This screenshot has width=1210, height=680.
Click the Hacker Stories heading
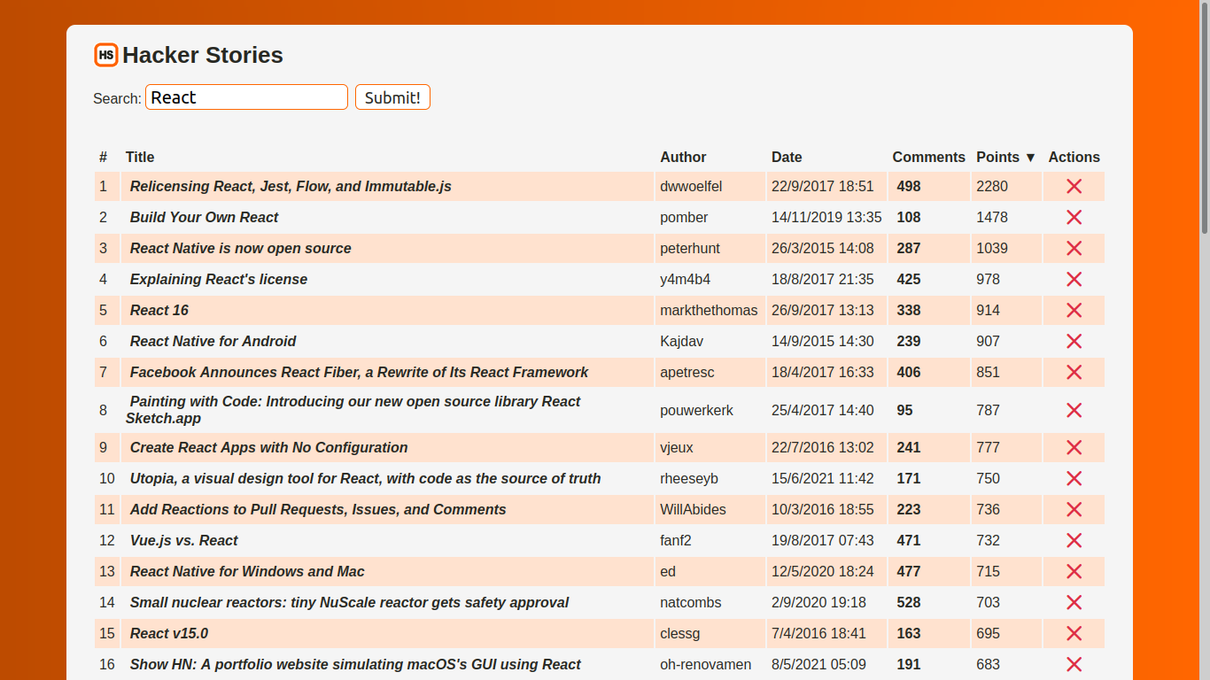click(x=203, y=55)
